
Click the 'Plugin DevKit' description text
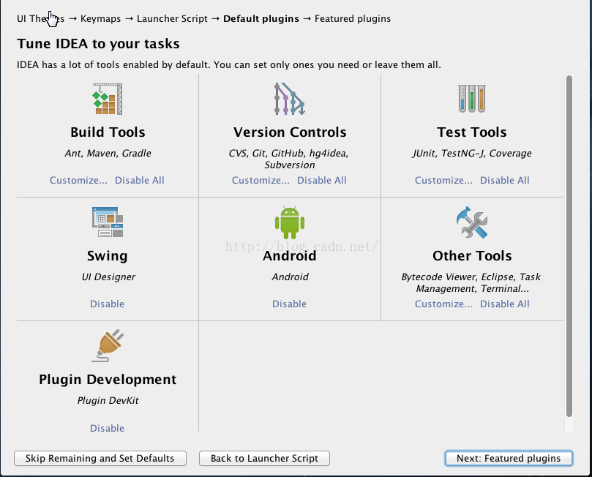coord(108,401)
